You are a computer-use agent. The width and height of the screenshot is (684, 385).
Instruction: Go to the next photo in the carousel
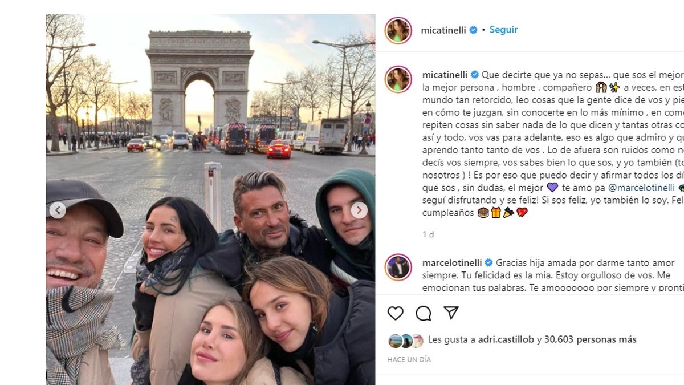[x=359, y=210]
